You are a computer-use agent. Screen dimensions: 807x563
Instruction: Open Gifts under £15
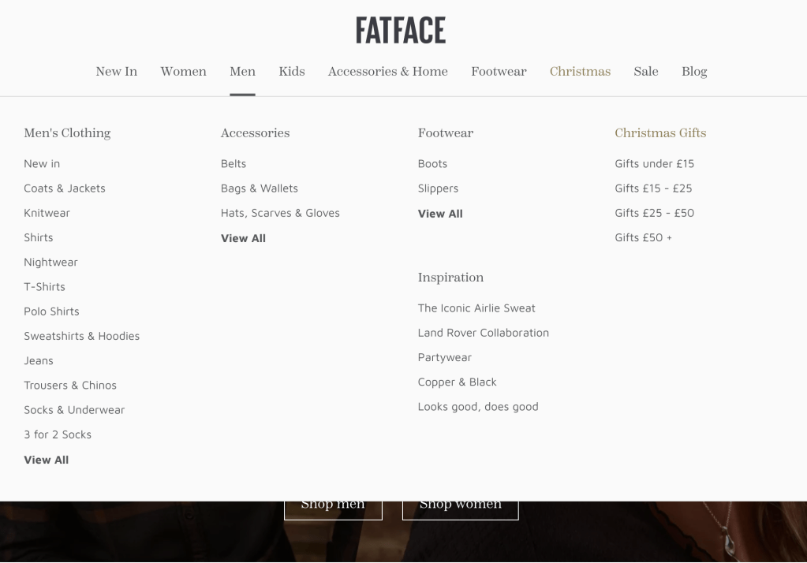click(654, 164)
